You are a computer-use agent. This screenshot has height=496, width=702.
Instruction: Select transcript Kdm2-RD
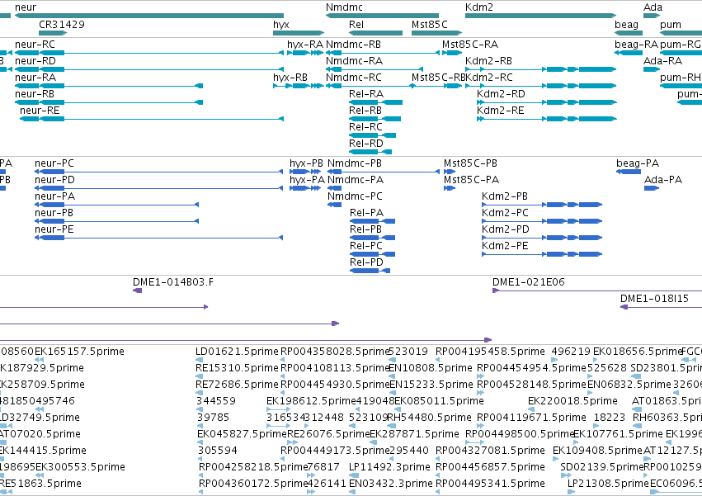(x=547, y=102)
